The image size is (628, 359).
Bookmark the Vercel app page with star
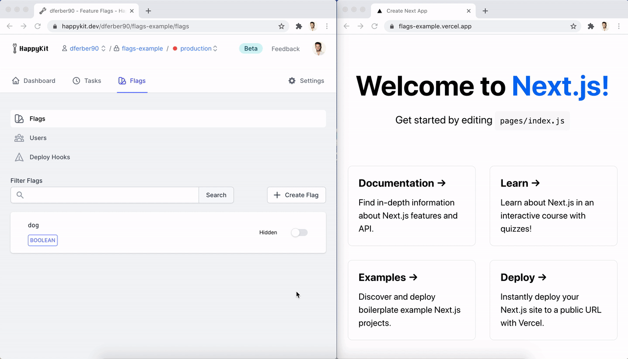click(x=573, y=26)
